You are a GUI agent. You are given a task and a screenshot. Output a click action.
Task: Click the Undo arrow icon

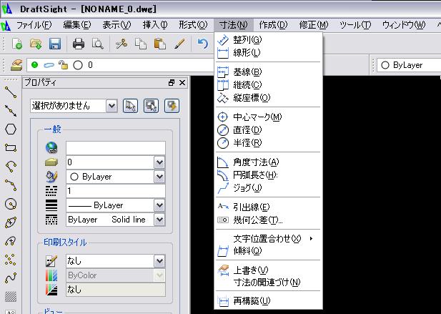click(x=202, y=44)
